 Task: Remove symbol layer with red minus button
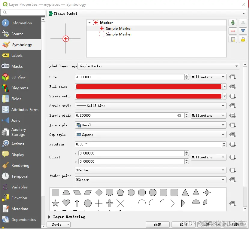233,31
